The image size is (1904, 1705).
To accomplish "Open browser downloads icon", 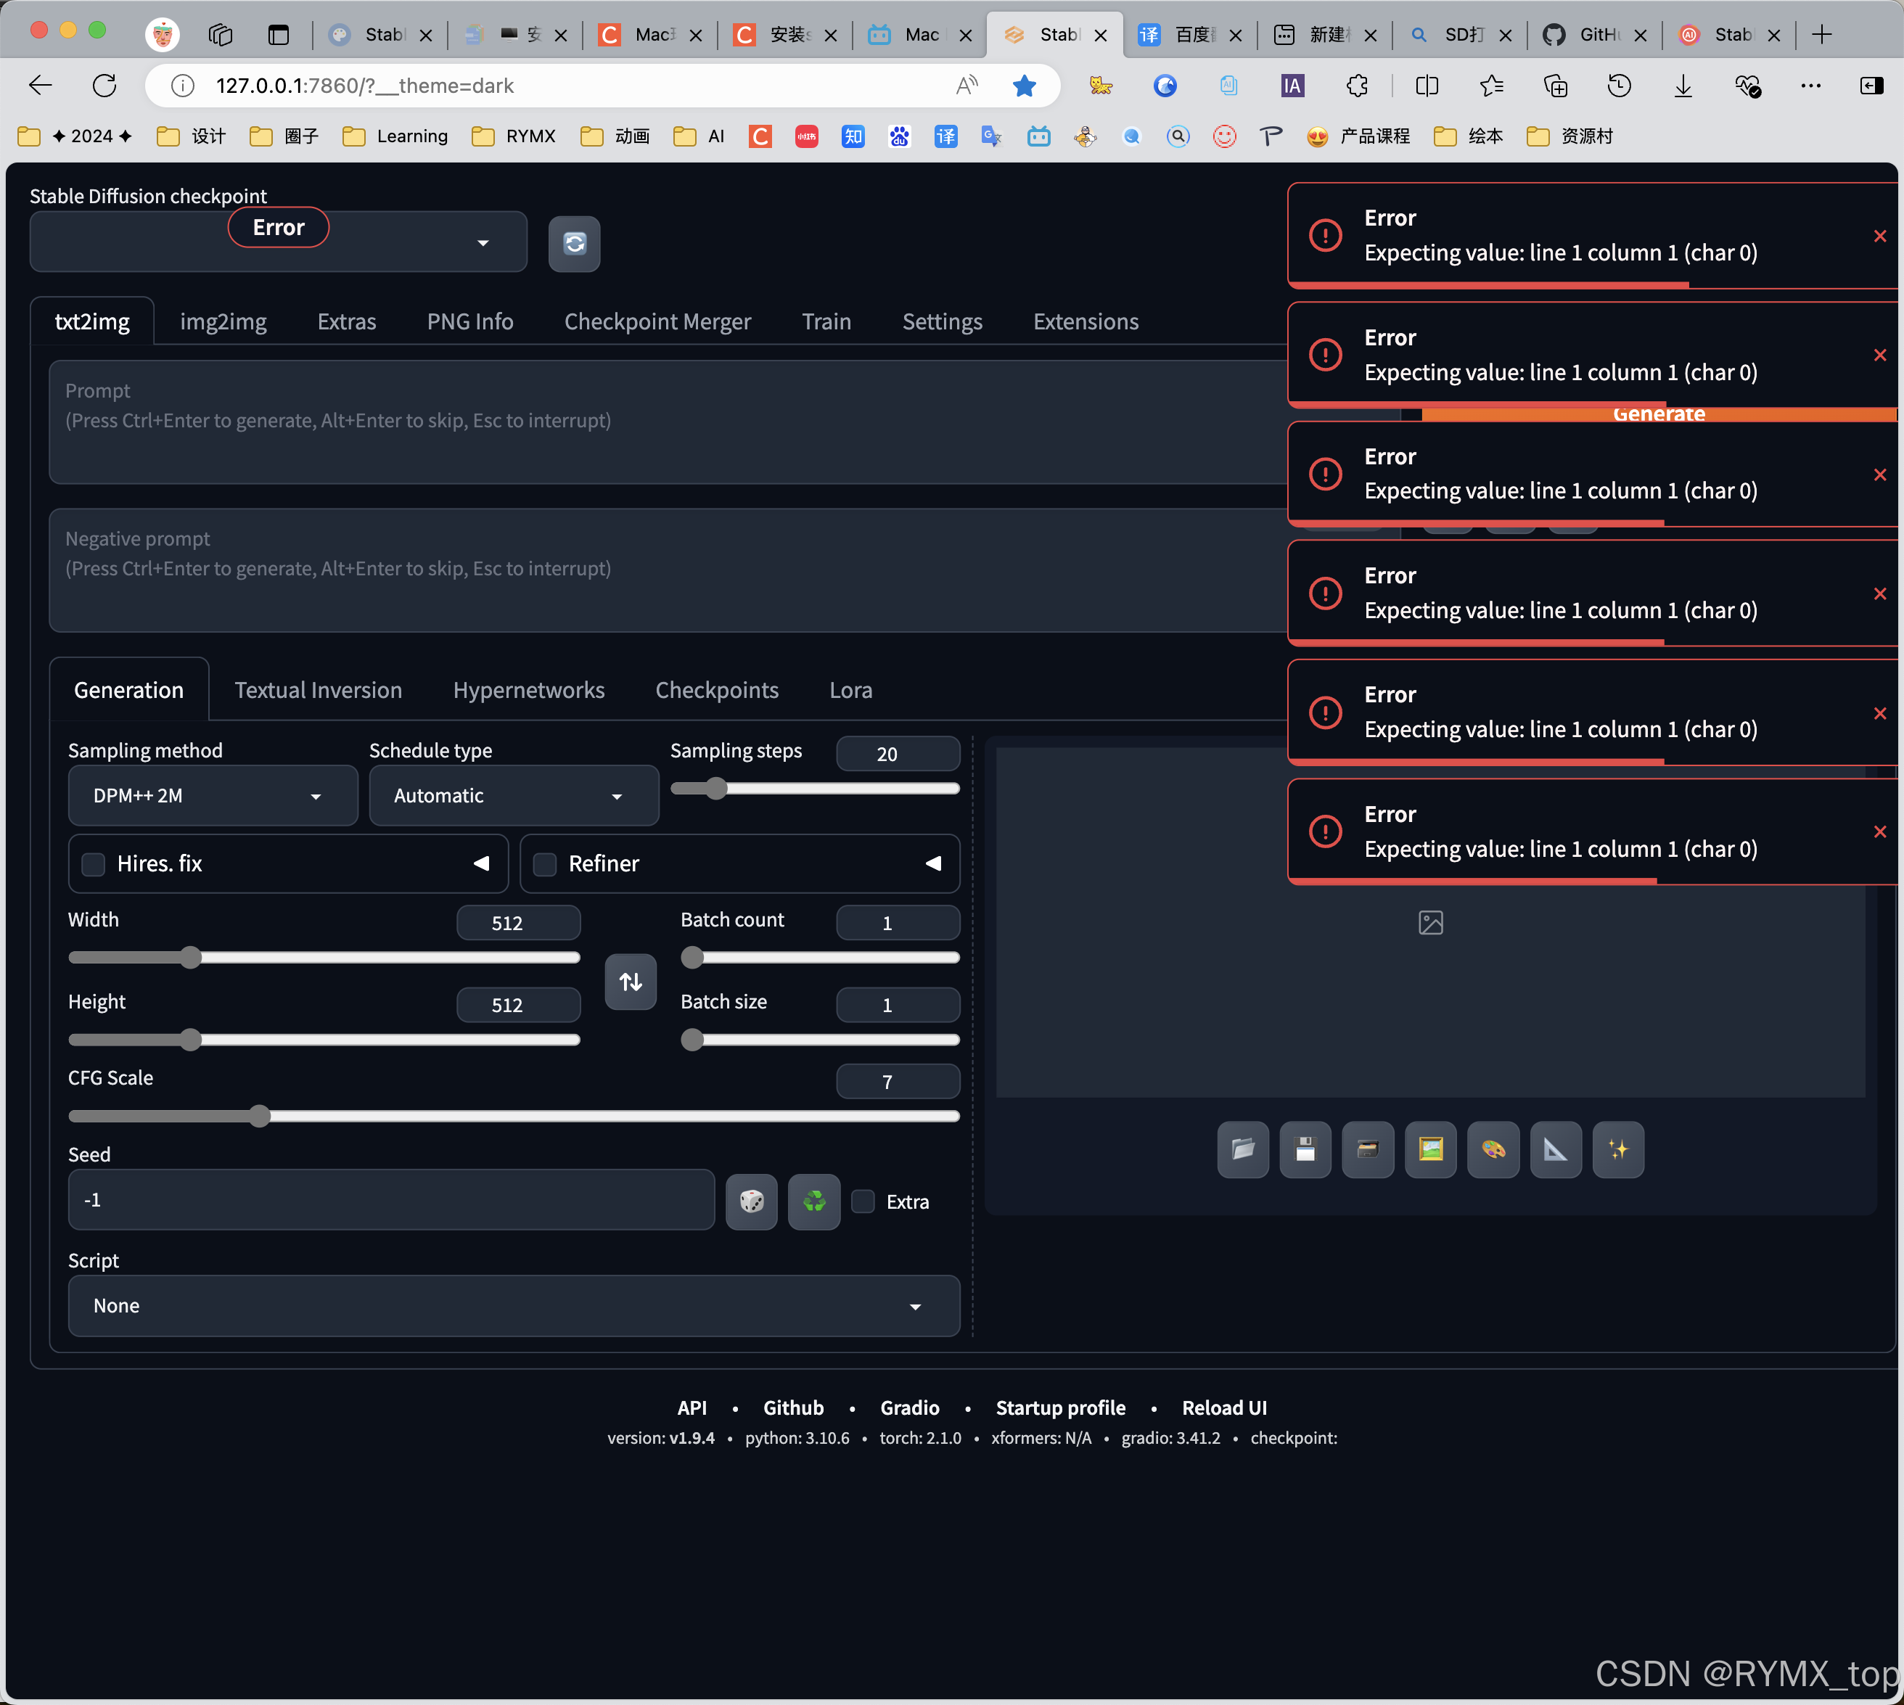I will pos(1683,86).
